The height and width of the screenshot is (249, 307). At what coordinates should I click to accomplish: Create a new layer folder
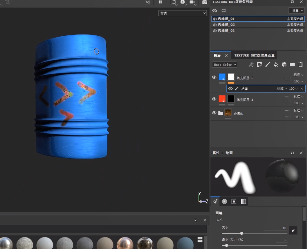pos(292,65)
